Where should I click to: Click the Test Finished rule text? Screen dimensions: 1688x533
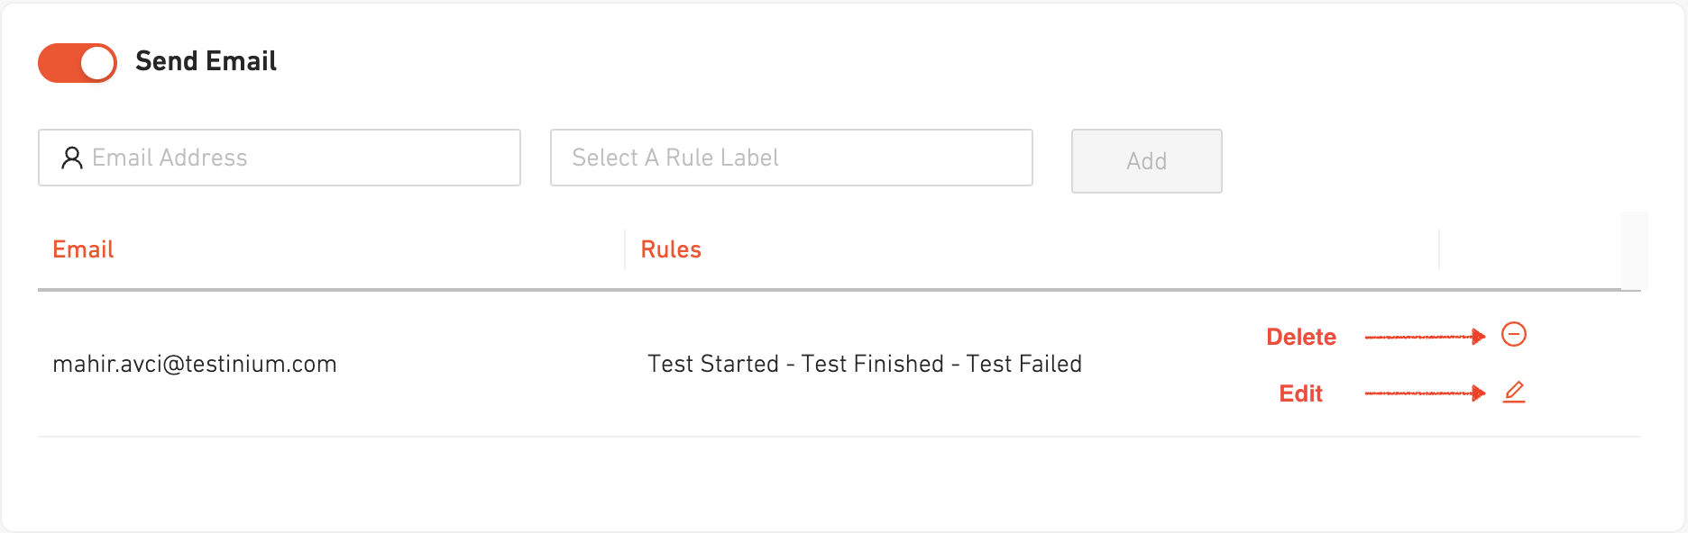[x=872, y=364]
